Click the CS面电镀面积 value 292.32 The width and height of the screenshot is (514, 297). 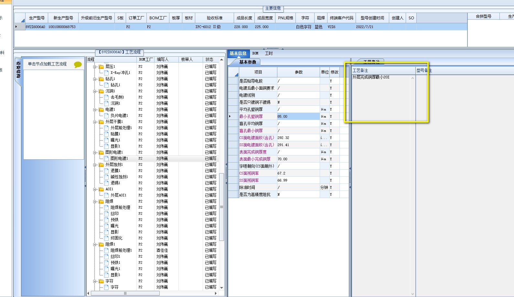coord(298,138)
